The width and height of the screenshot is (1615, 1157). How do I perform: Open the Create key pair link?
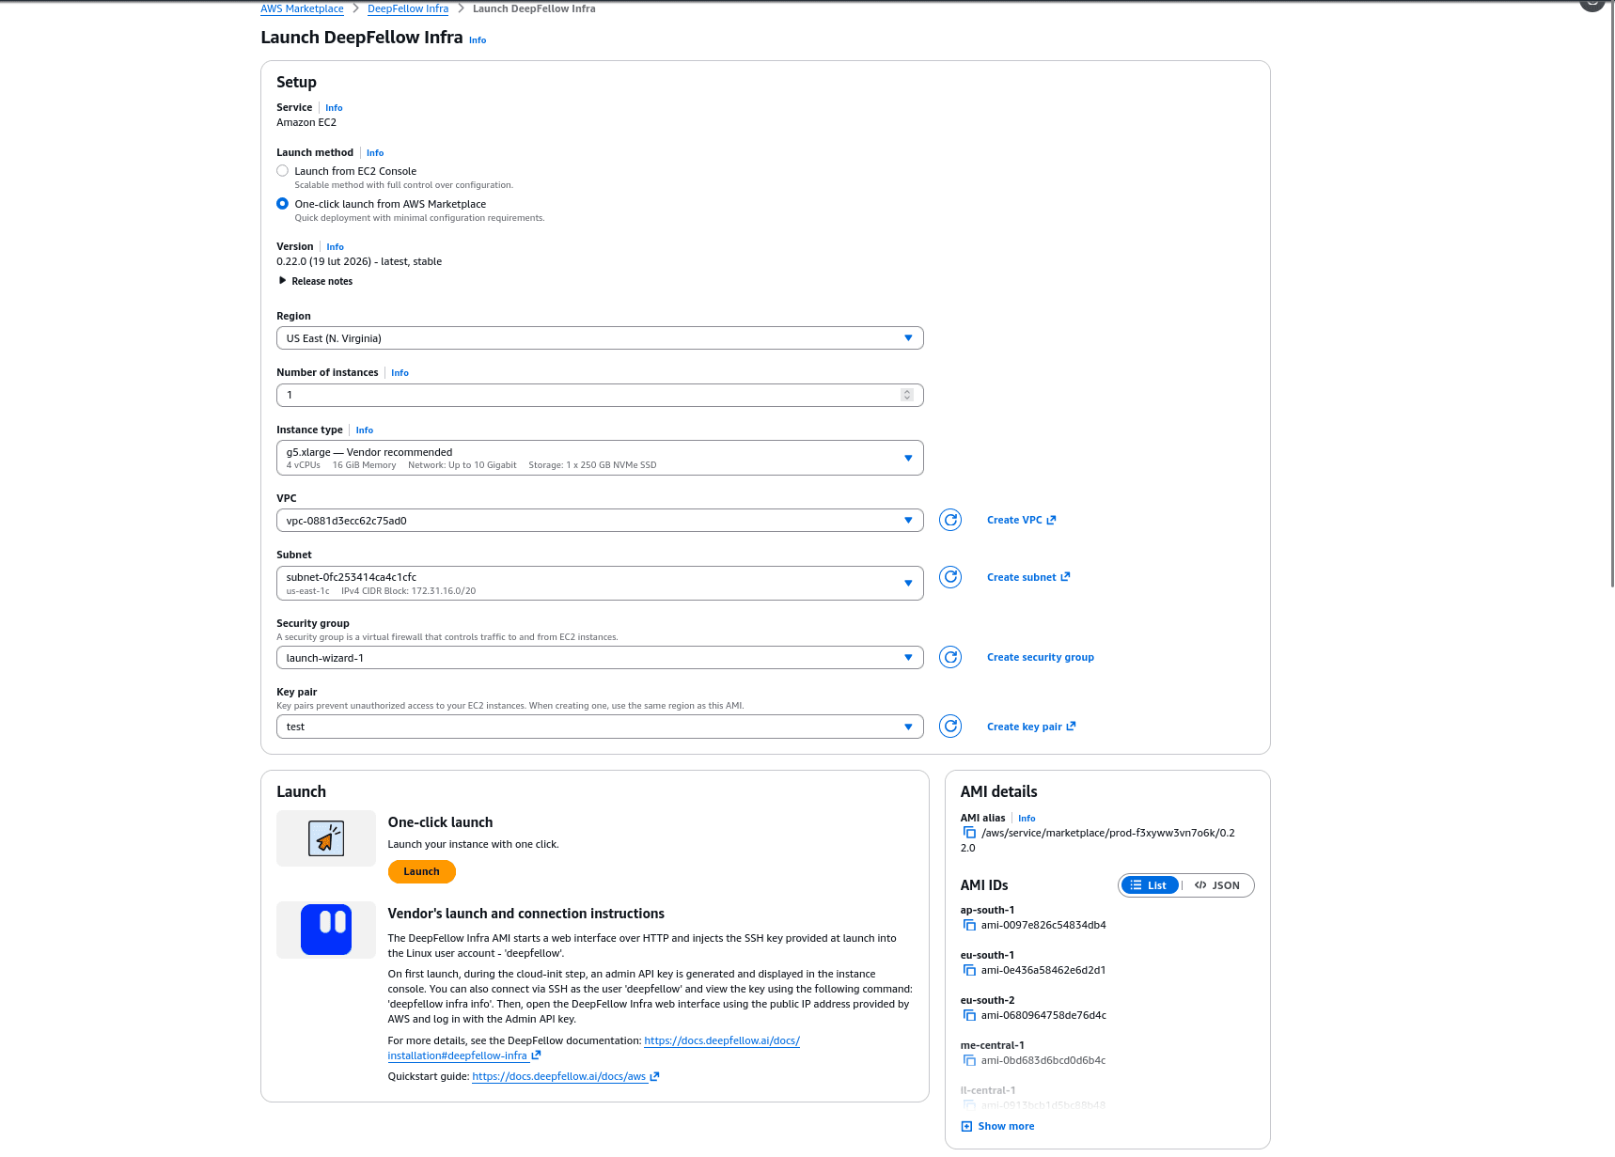pyautogui.click(x=1025, y=726)
